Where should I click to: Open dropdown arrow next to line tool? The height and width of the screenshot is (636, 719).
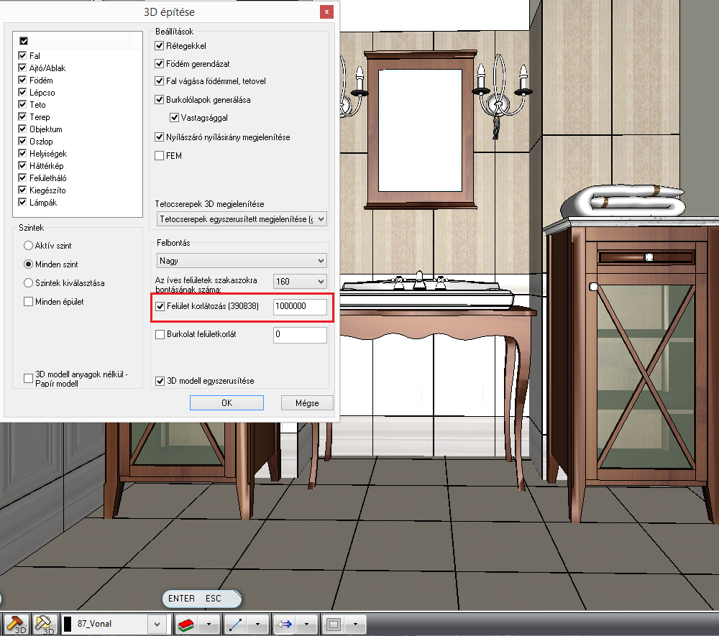[258, 624]
